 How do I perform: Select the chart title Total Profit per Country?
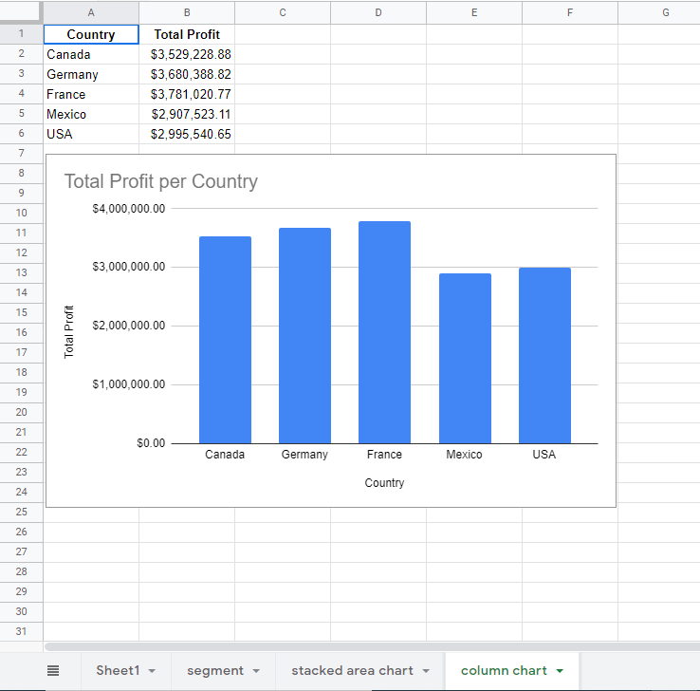coord(161,181)
